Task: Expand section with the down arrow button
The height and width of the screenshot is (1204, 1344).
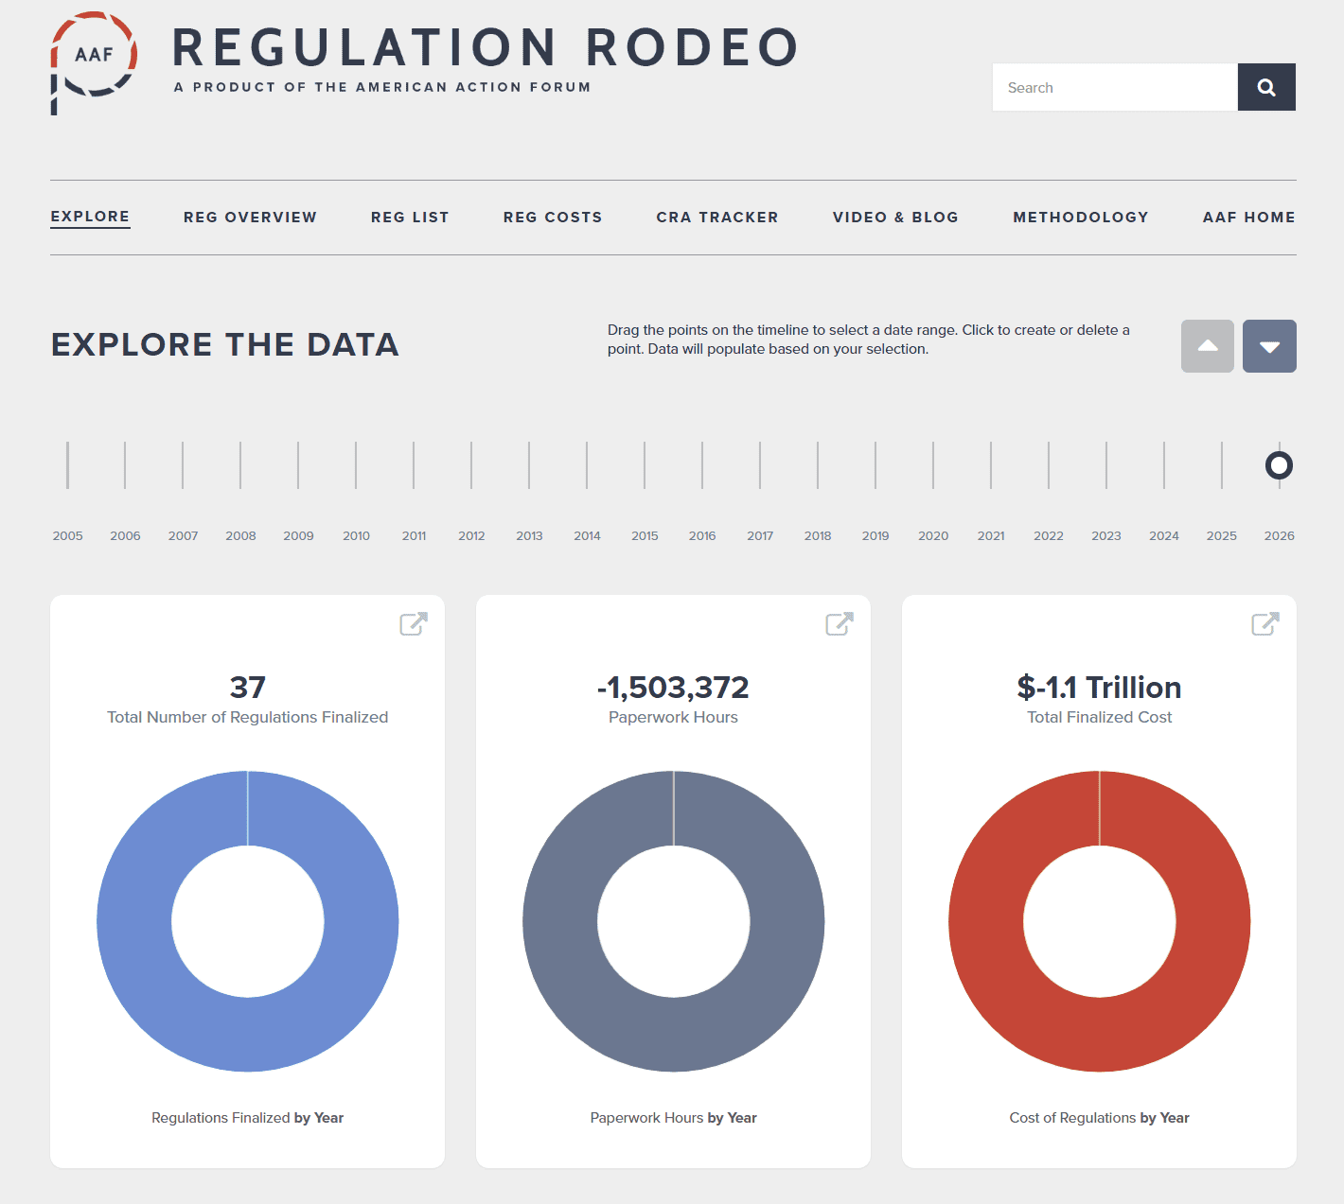Action: pos(1269,346)
